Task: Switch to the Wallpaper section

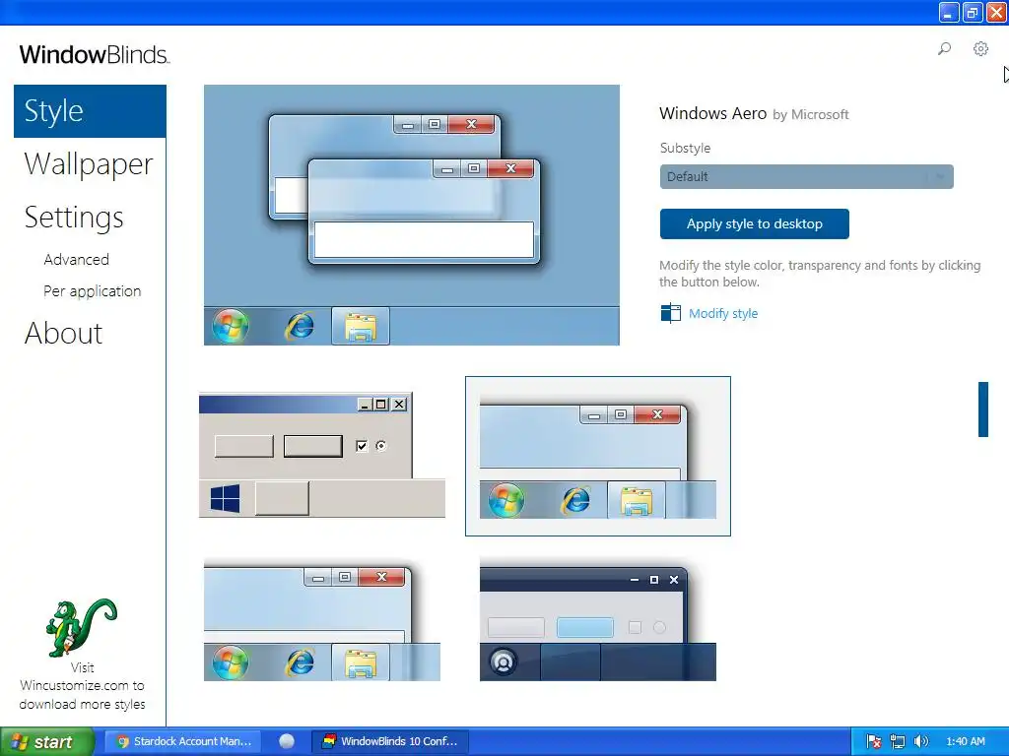Action: [x=89, y=164]
